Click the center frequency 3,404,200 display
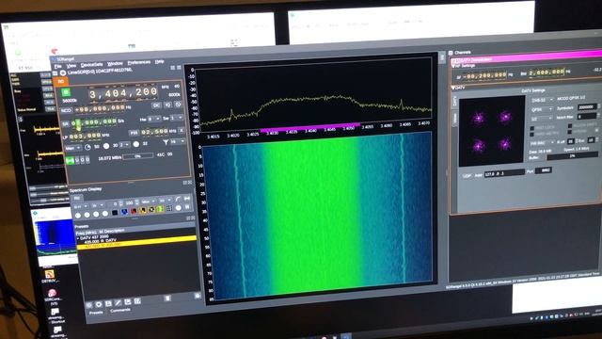This screenshot has width=602, height=339. coord(123,92)
